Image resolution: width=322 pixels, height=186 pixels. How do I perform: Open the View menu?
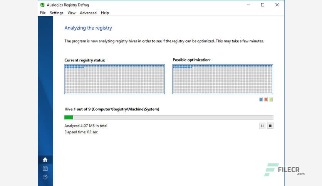[72, 13]
